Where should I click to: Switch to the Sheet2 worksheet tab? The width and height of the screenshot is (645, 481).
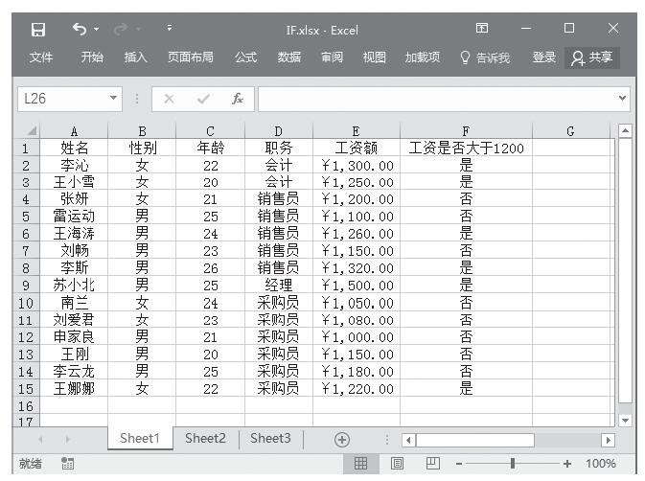coord(205,439)
